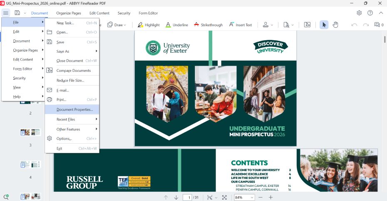Viewport: 387px width, 201px height.
Task: Click the Save disk icon in top bar
Action: point(17,13)
